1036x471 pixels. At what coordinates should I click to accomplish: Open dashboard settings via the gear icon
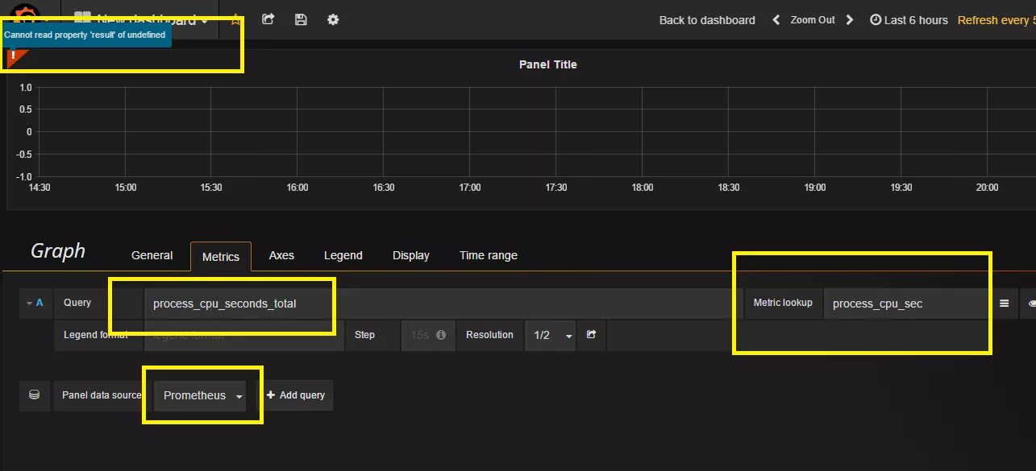click(x=332, y=19)
